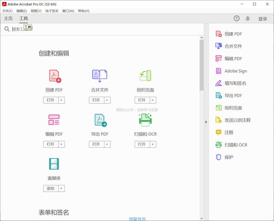Switch to the 工具 tab
The height and width of the screenshot is (221, 274).
coord(24,19)
